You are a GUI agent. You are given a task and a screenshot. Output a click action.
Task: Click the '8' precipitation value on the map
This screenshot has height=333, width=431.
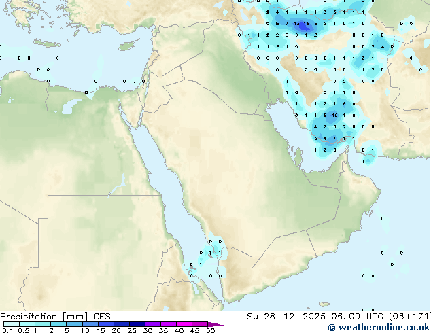coord(344,104)
